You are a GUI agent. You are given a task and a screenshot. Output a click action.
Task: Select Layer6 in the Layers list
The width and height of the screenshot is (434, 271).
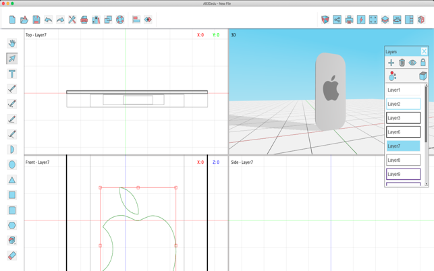pyautogui.click(x=403, y=132)
